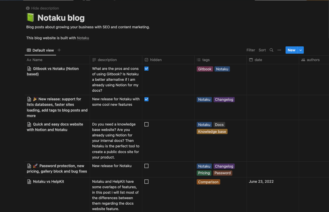Add a new view with plus icon
This screenshot has height=212, width=329.
59,50
